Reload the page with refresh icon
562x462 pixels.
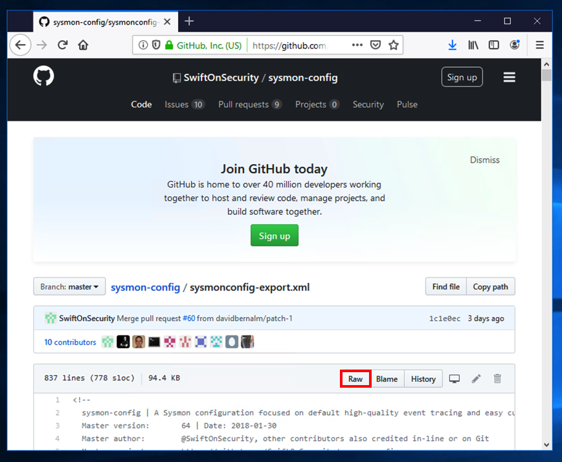(x=63, y=45)
